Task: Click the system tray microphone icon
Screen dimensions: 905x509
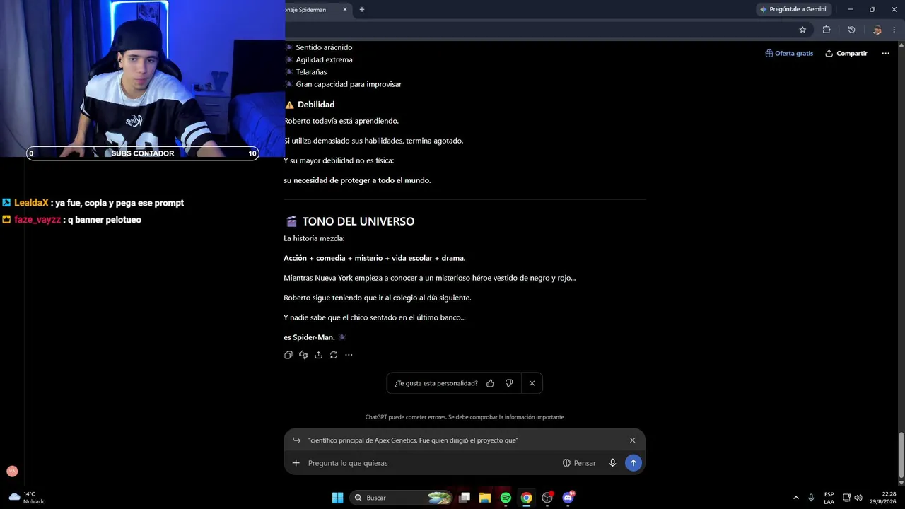Action: (x=811, y=498)
